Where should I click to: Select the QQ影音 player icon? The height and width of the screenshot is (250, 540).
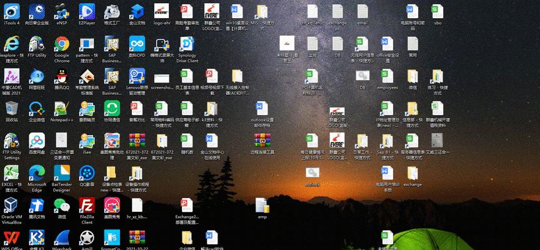(87, 173)
